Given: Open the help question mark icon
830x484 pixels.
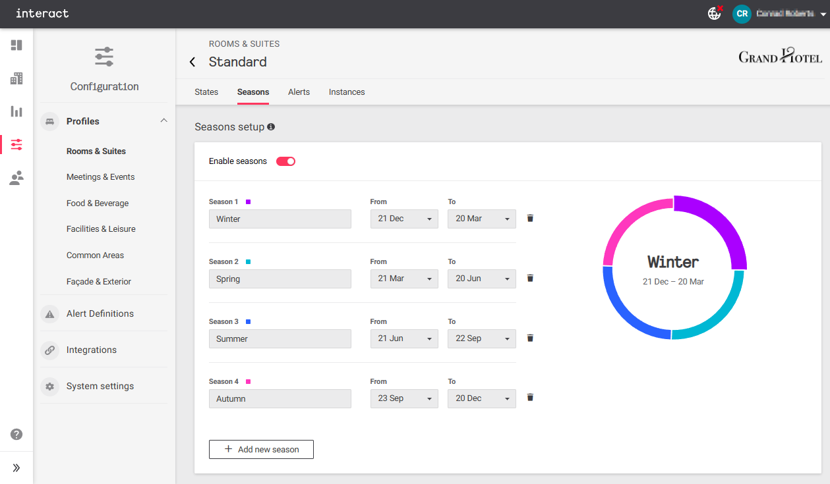Looking at the screenshot, I should pyautogui.click(x=16, y=435).
